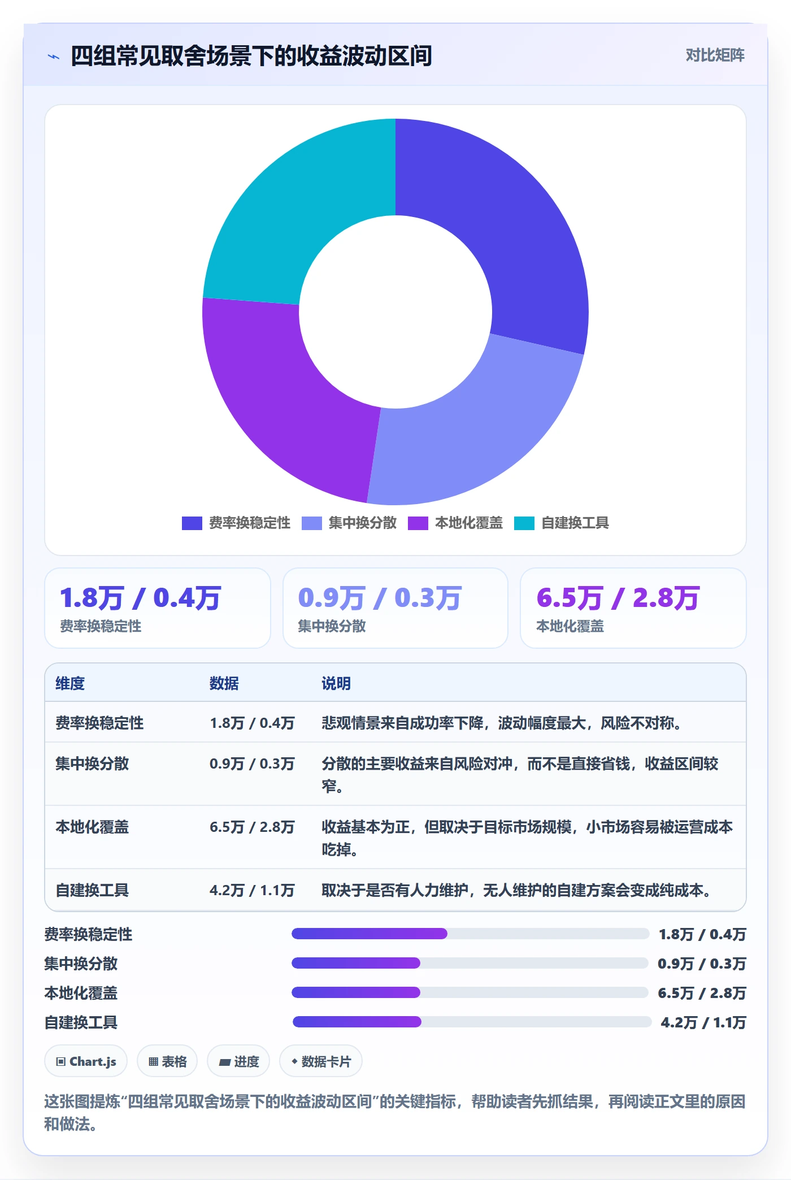Toggle 自建换工具 legend color swatch
Viewport: 791px width, 1180px height.
pyautogui.click(x=524, y=523)
